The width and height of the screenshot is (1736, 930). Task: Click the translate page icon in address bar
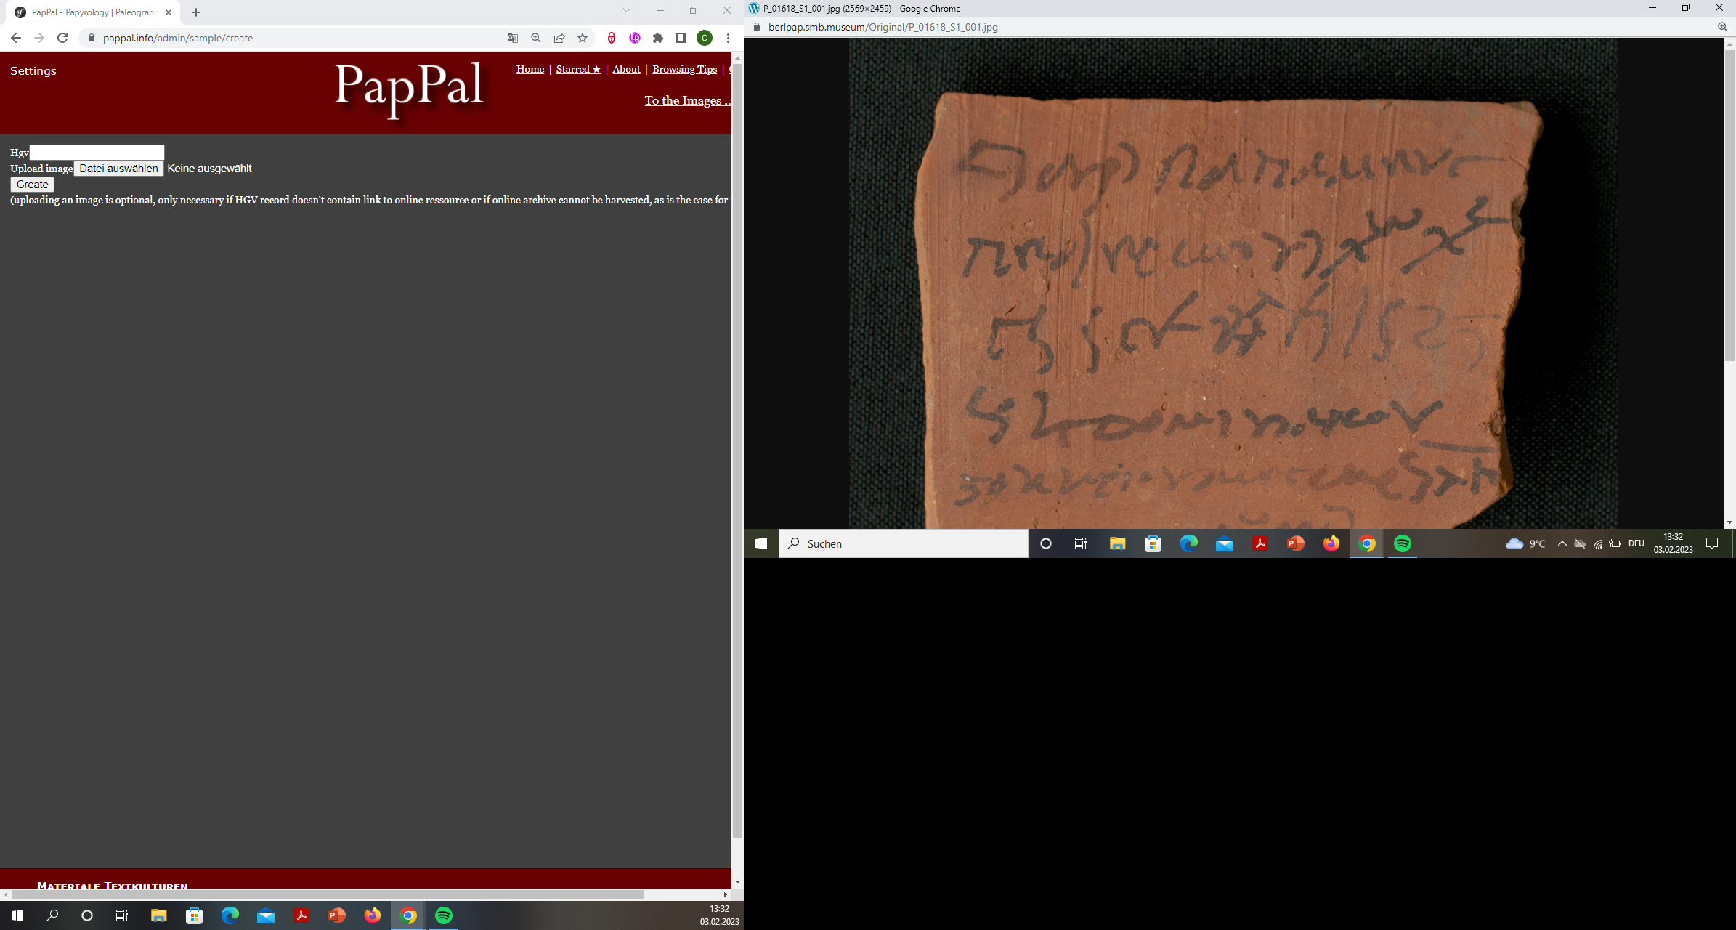click(x=513, y=38)
